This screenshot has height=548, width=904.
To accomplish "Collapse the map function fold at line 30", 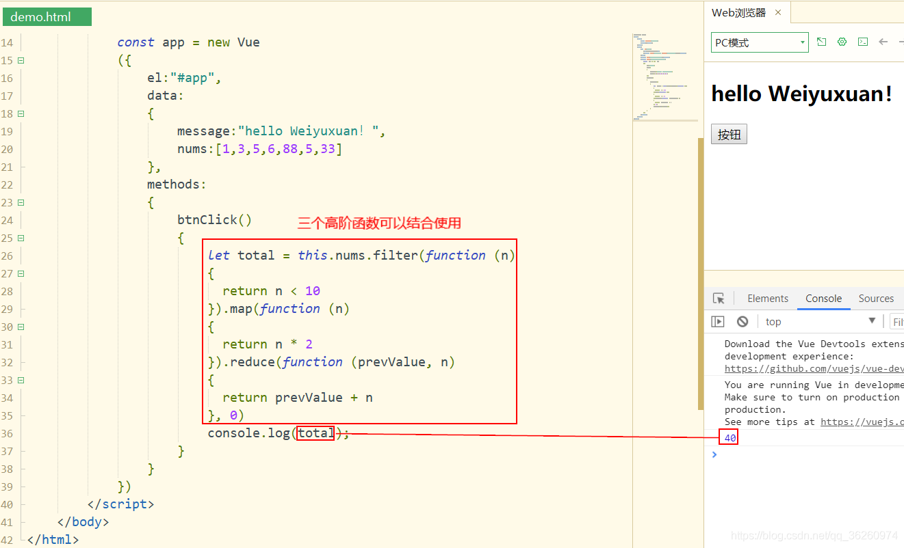I will pyautogui.click(x=21, y=327).
